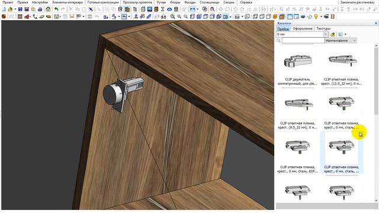Screen dimensions: 379x213
Task: Expand the dimension tool dropdown arrow
Action: (x=197, y=9)
